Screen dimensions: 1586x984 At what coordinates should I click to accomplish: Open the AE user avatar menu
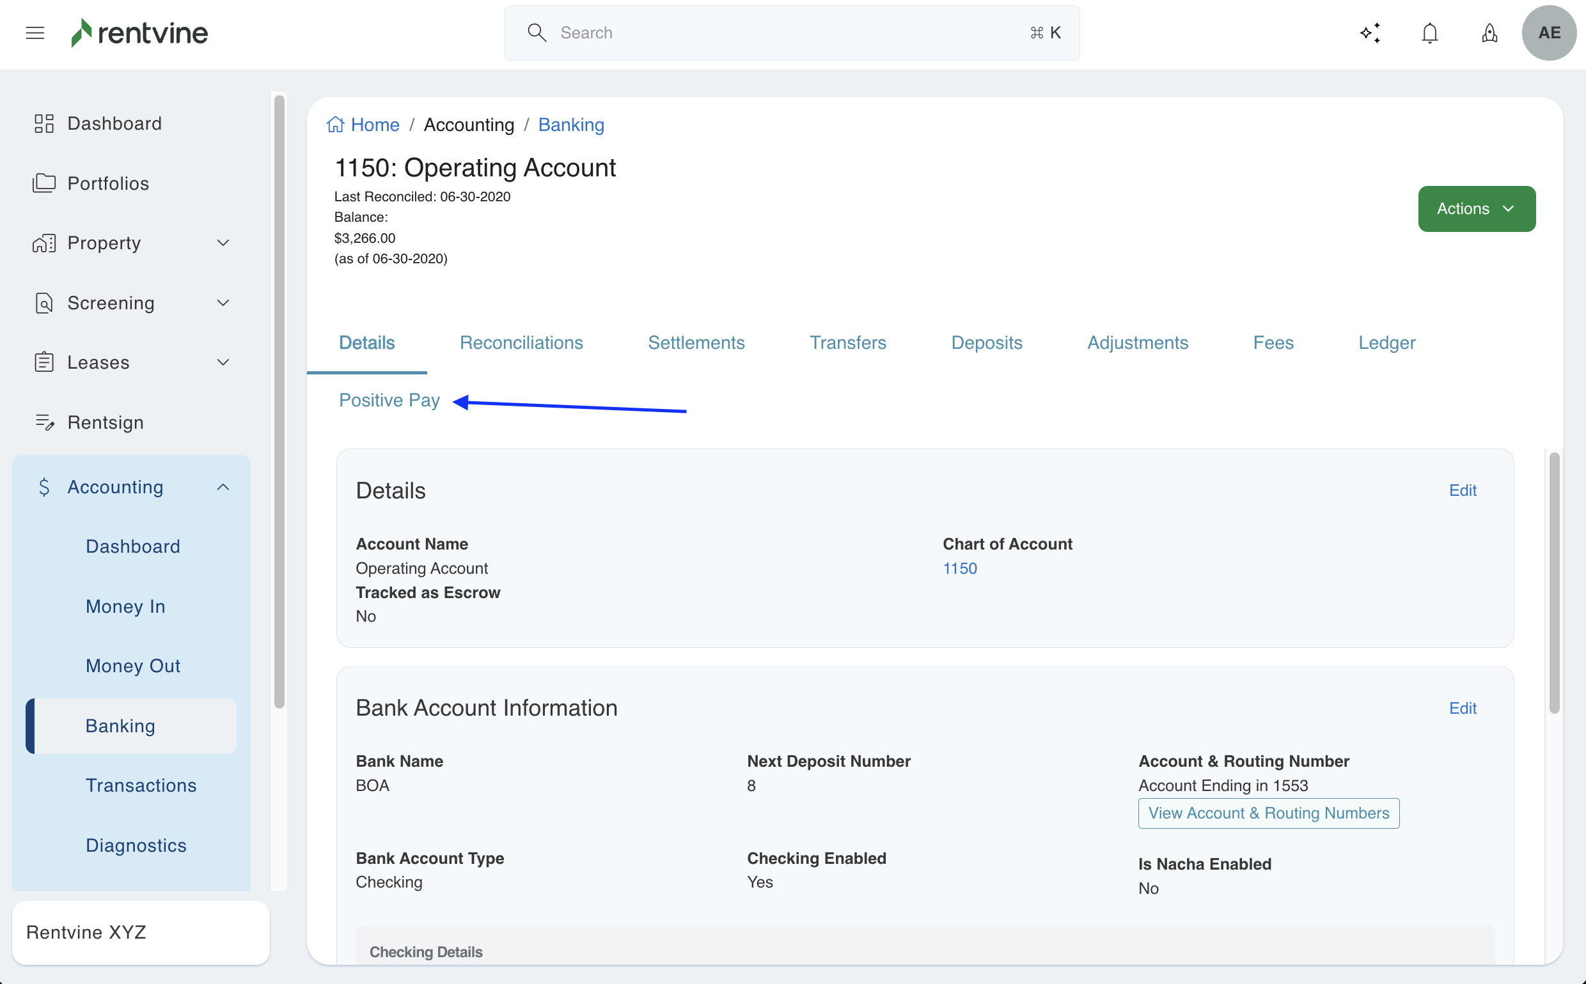[1548, 33]
